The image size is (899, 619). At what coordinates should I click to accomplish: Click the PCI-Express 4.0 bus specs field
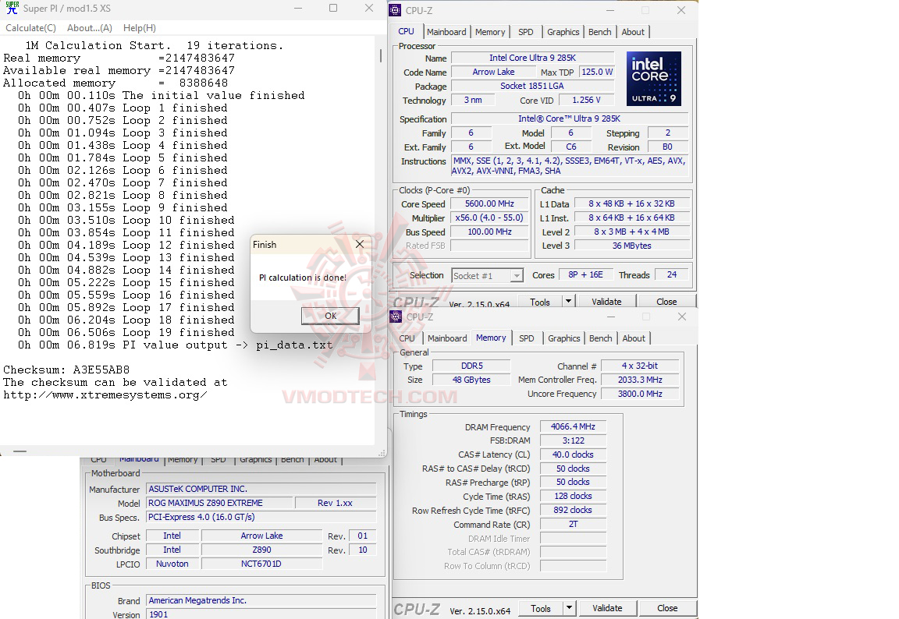click(261, 517)
